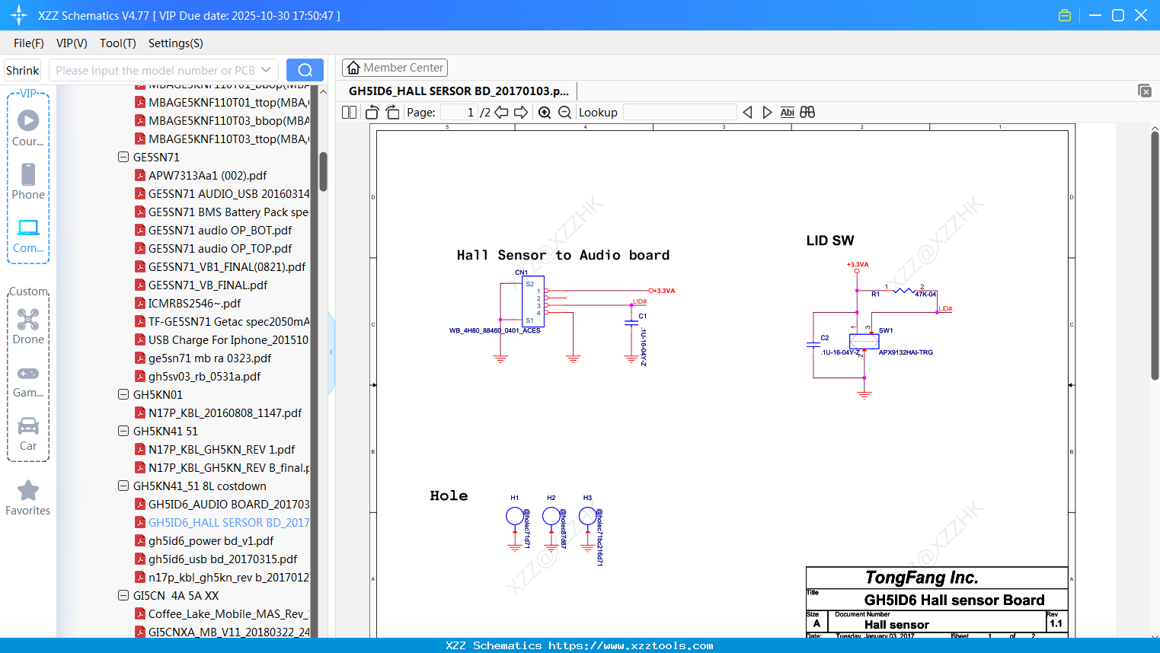Go to next page arrow
The width and height of the screenshot is (1160, 653).
click(521, 113)
